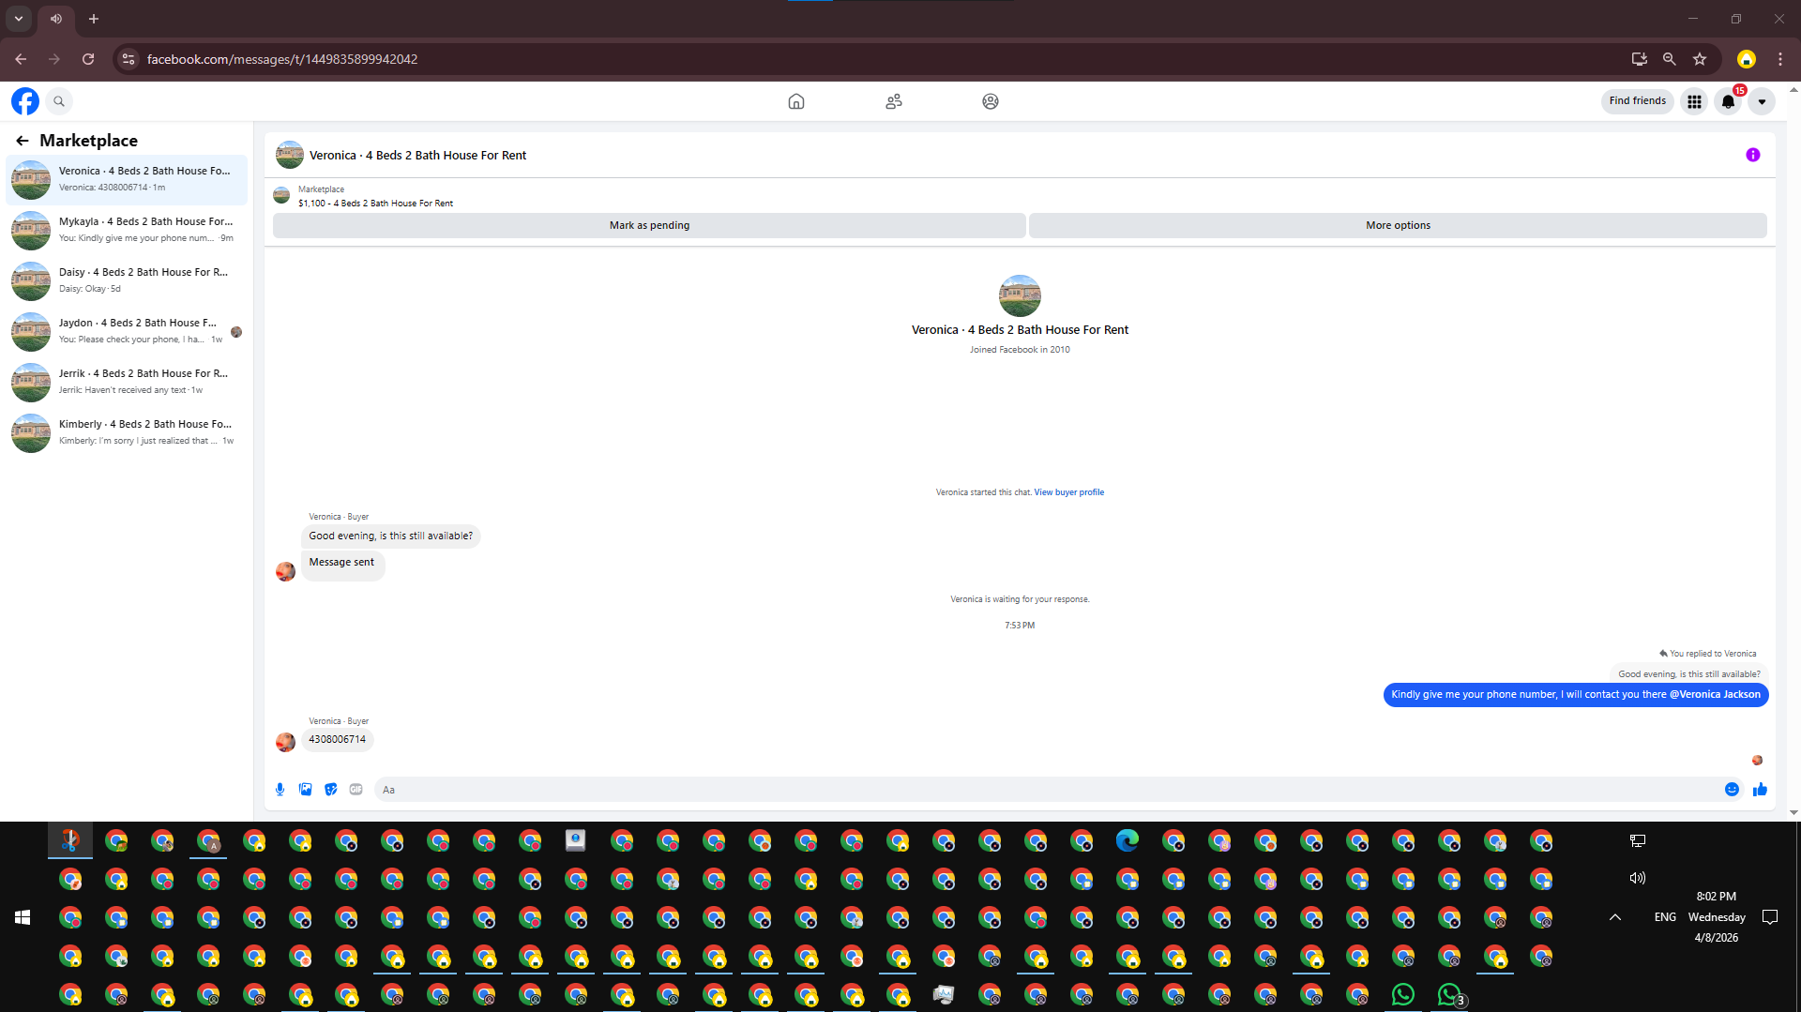
Task: Focus the Aa message input field
Action: click(1046, 790)
